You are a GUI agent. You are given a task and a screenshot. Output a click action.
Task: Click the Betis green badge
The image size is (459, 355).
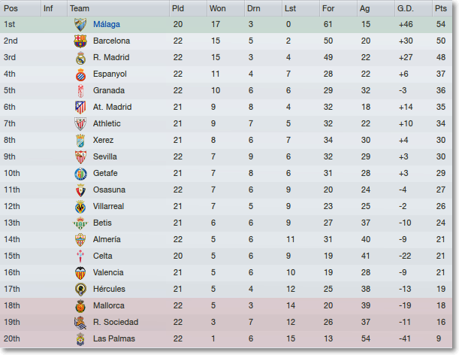80,223
